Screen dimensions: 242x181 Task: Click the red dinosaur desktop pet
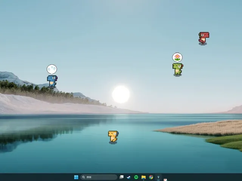click(204, 38)
